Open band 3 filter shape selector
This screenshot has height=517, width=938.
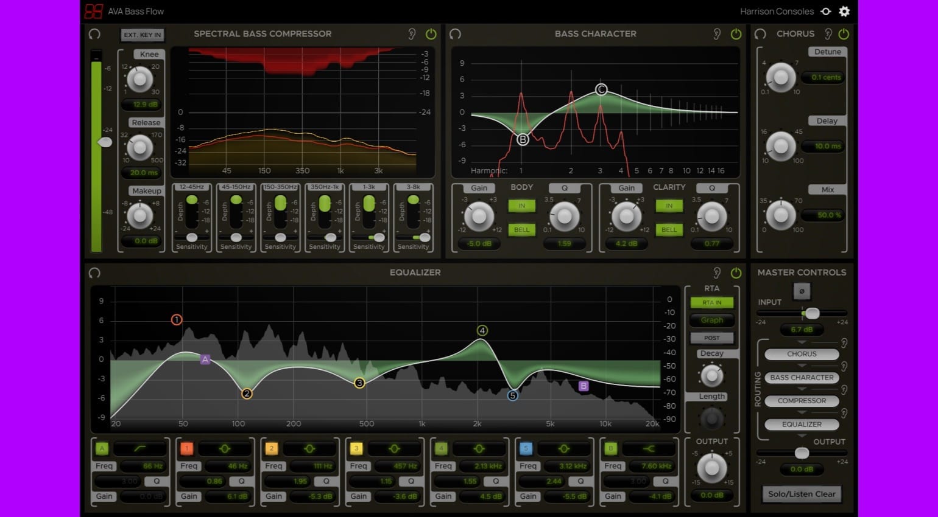tap(395, 449)
